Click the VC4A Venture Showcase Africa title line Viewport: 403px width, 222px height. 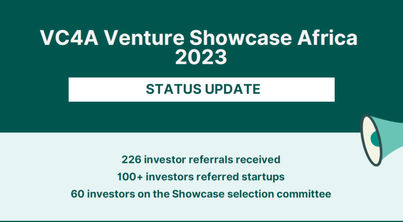199,38
